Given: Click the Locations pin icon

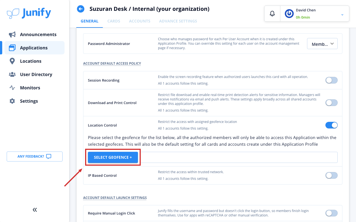Looking at the screenshot, I should (12, 61).
